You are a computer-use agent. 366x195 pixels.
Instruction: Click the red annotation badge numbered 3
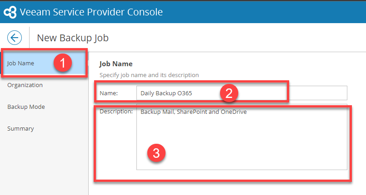pyautogui.click(x=156, y=153)
